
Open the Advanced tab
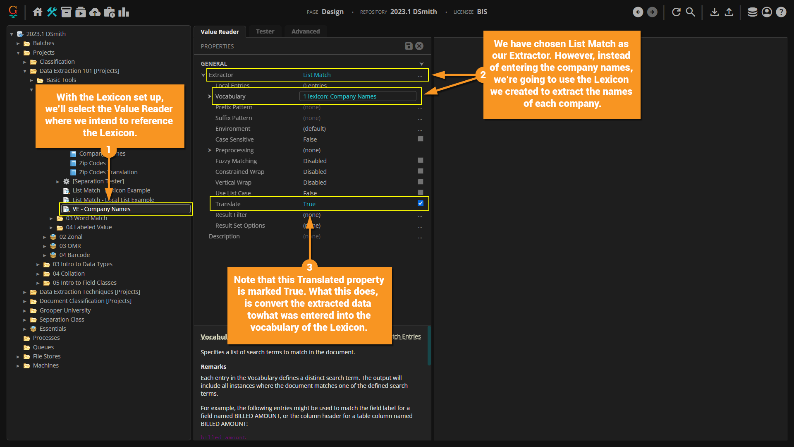pyautogui.click(x=305, y=31)
